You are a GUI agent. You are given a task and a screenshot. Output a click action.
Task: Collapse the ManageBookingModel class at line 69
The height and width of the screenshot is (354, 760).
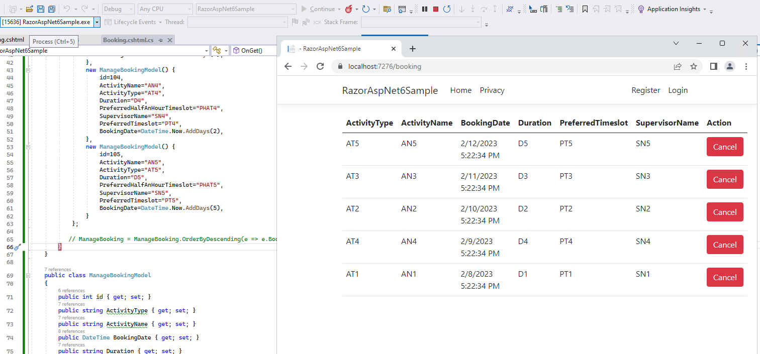pos(29,276)
